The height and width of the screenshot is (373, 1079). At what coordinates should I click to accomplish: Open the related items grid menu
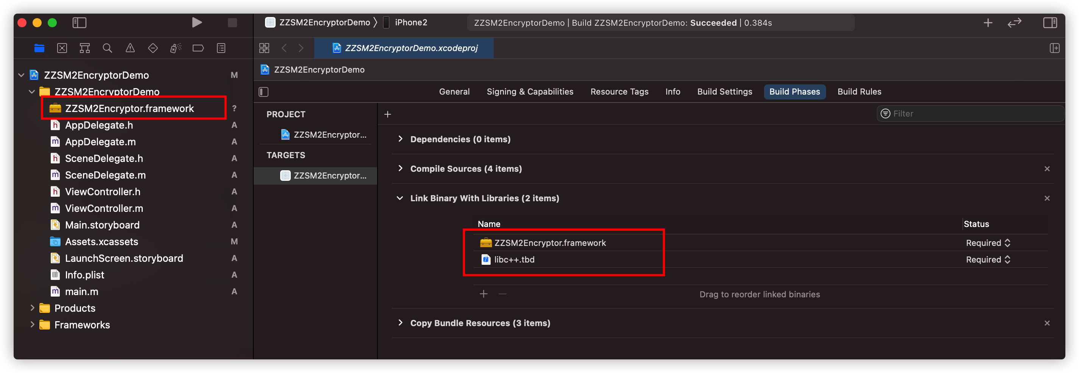coord(264,48)
